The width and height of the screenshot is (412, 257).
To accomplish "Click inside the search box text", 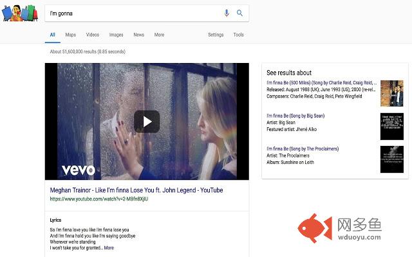I will (129, 13).
